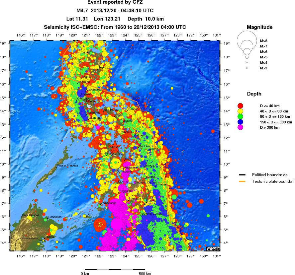This screenshot has height=275, width=295.
Task: Select the magenta D > 300 km swatch
Action: point(240,127)
